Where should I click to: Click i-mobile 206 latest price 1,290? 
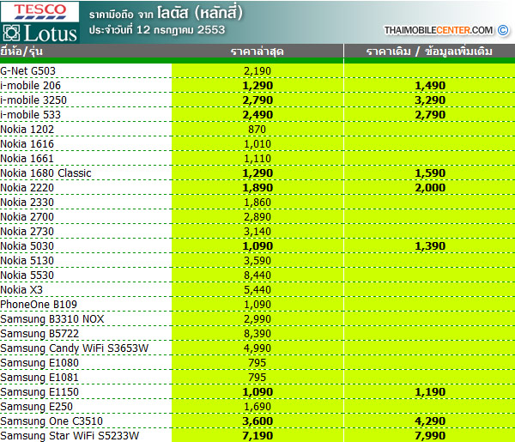click(257, 85)
